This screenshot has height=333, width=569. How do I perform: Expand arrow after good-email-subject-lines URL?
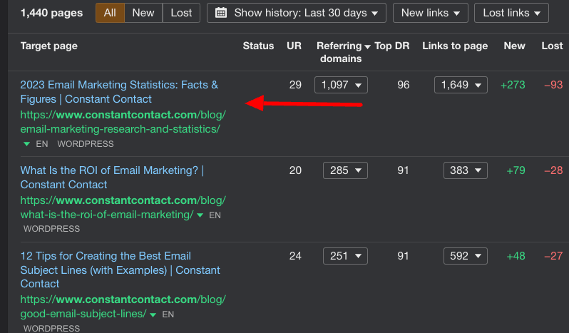click(153, 314)
